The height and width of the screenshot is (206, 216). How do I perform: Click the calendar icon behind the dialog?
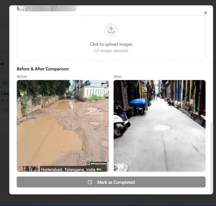point(3,101)
